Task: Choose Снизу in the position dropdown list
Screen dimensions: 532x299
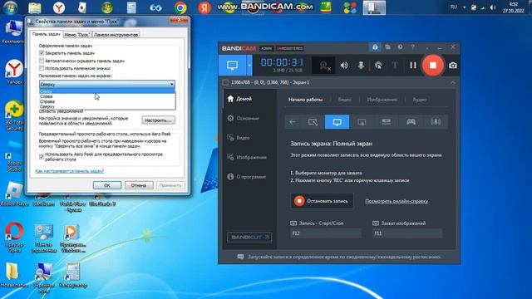Action: (x=107, y=91)
